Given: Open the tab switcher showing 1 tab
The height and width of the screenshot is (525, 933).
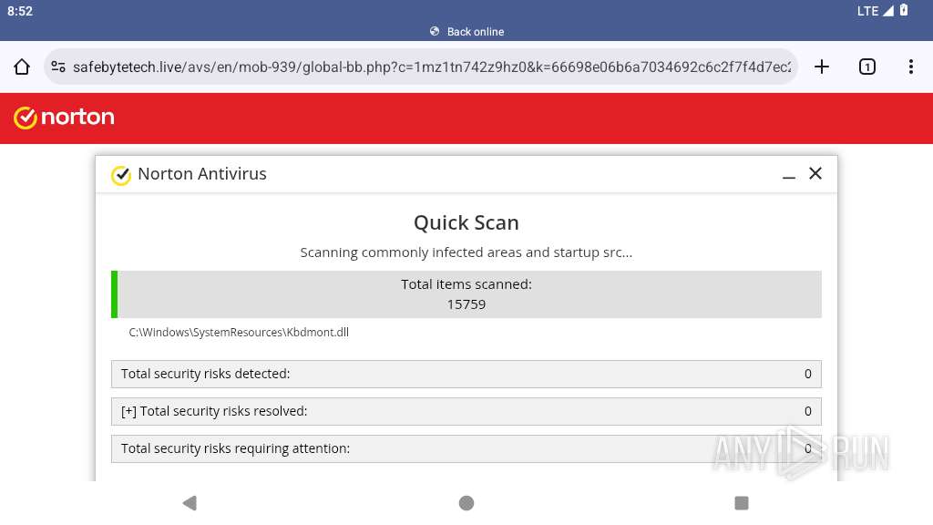Looking at the screenshot, I should tap(867, 67).
